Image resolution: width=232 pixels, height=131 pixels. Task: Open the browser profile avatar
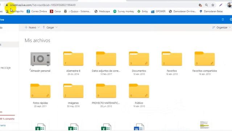[229, 5]
